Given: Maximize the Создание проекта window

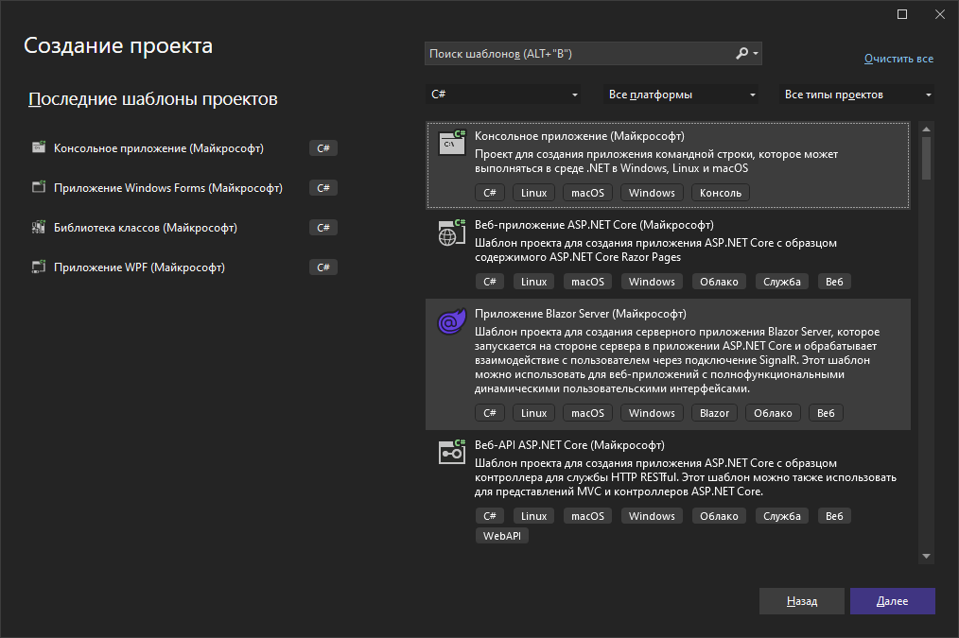Looking at the screenshot, I should click(x=902, y=14).
